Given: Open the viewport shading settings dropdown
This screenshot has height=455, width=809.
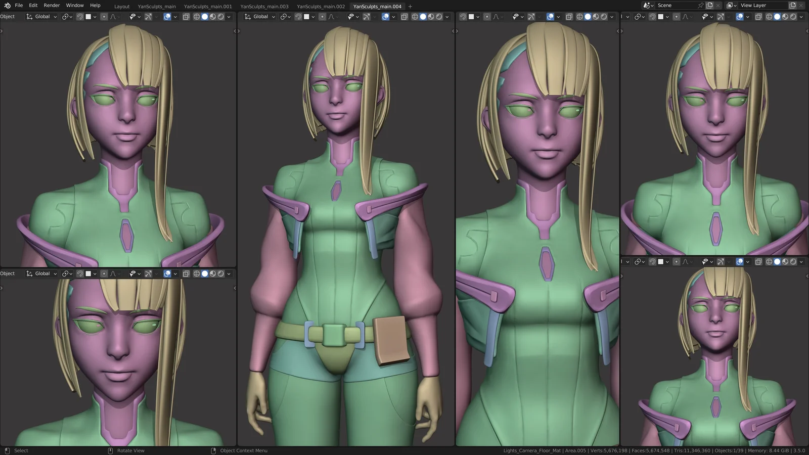Looking at the screenshot, I should point(229,16).
